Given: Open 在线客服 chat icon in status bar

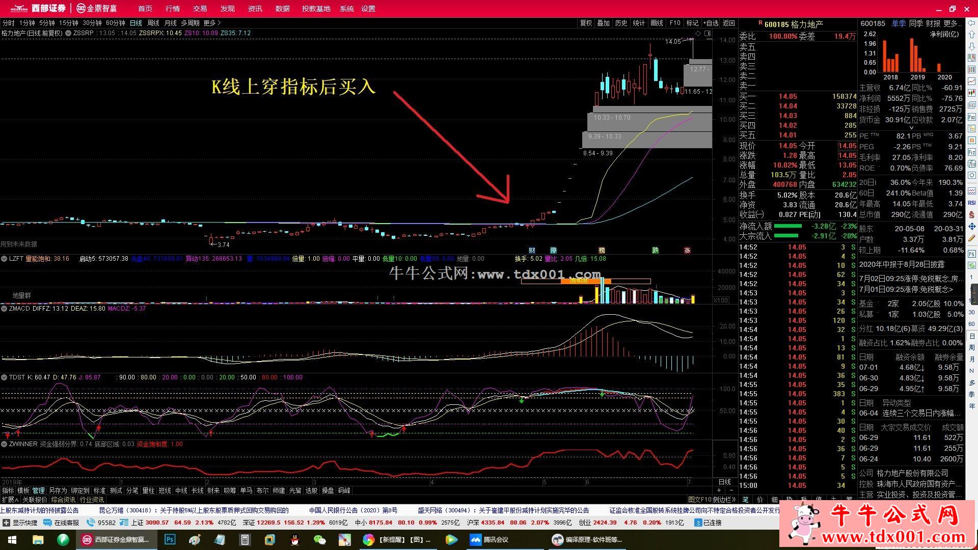Looking at the screenshot, I should [47, 522].
